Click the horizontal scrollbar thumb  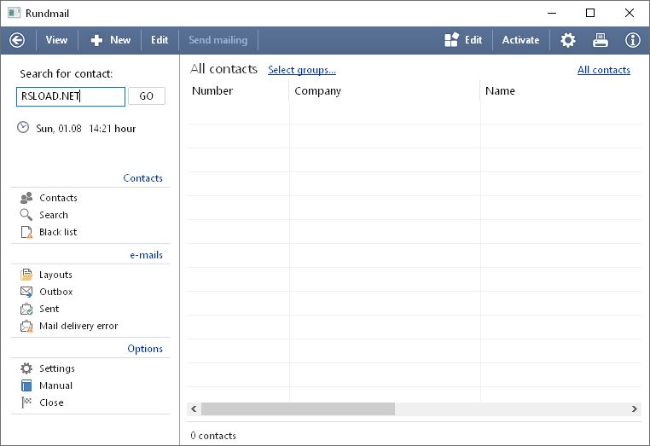coord(298,408)
